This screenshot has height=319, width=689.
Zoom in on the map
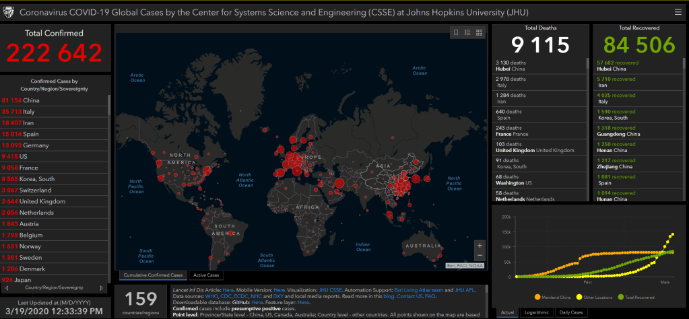[479, 245]
